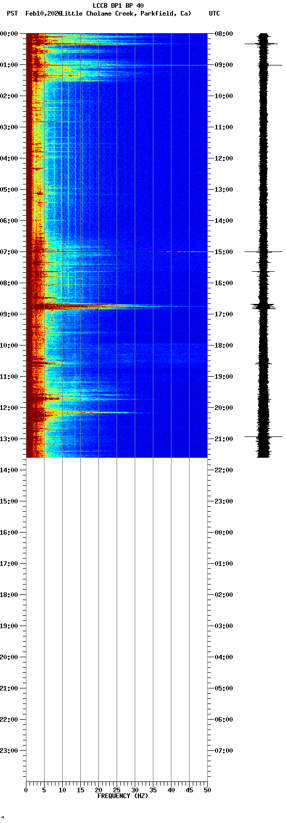Viewport: 286px width, 823px height.
Task: Click the UTC '15:00' time label
Action: click(x=224, y=252)
